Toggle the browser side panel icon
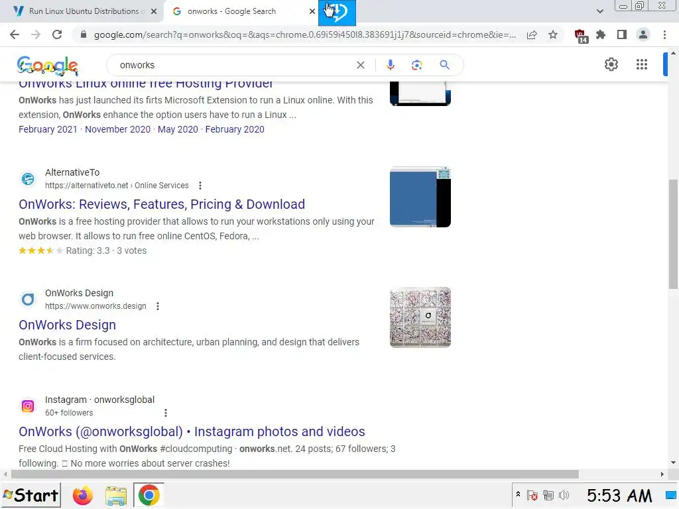 pos(622,34)
